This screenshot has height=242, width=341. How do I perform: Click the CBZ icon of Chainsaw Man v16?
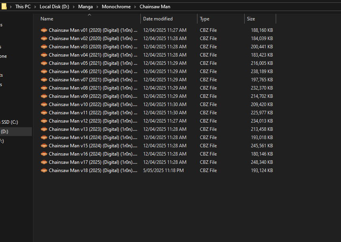pyautogui.click(x=44, y=154)
